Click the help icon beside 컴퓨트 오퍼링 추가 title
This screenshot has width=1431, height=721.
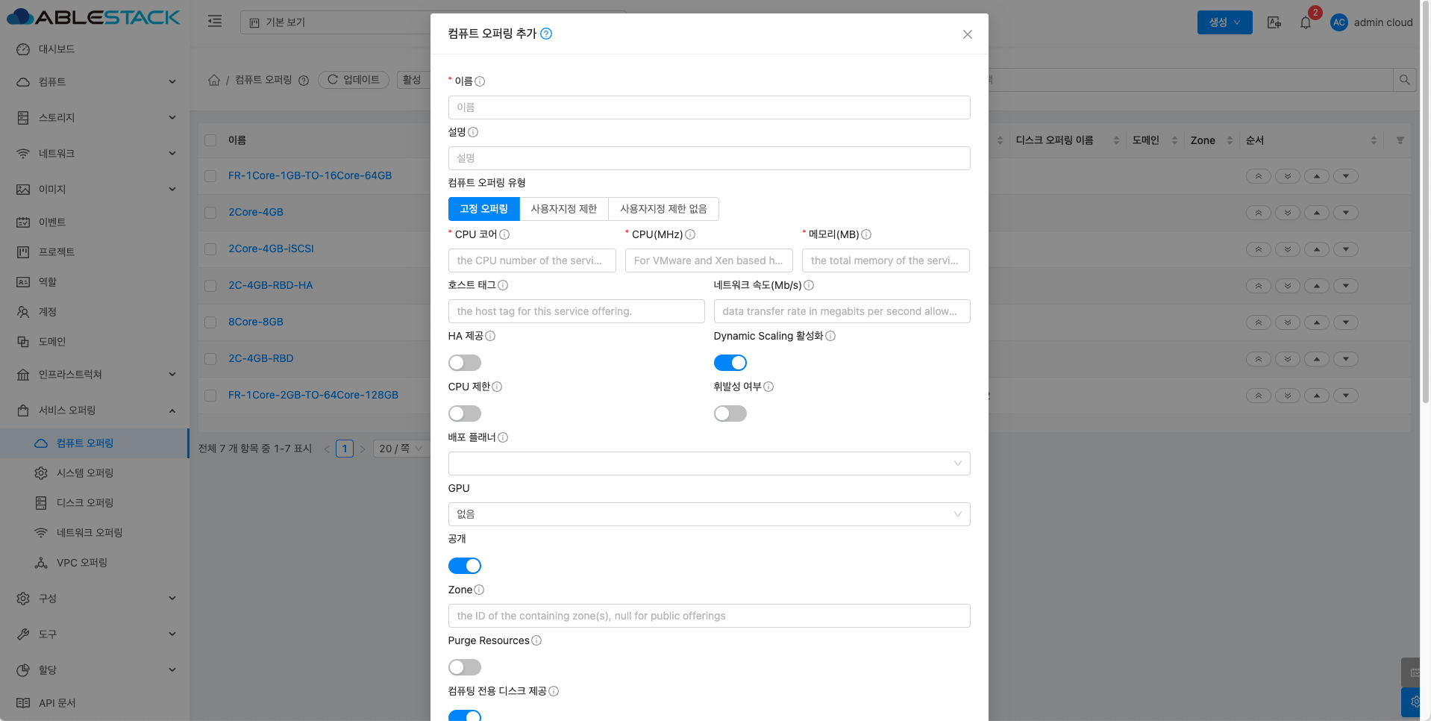[x=546, y=34]
